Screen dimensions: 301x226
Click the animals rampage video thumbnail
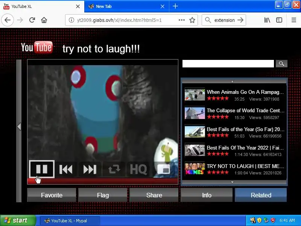coord(195,95)
